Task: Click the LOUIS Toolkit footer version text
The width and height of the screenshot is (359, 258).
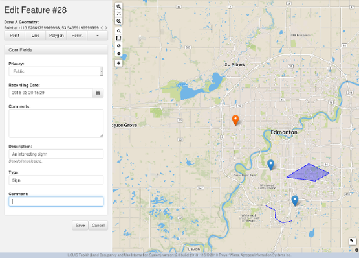Action: click(179, 255)
